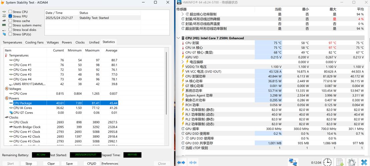Expand the 超出核心功率限制 row

(182, 14)
